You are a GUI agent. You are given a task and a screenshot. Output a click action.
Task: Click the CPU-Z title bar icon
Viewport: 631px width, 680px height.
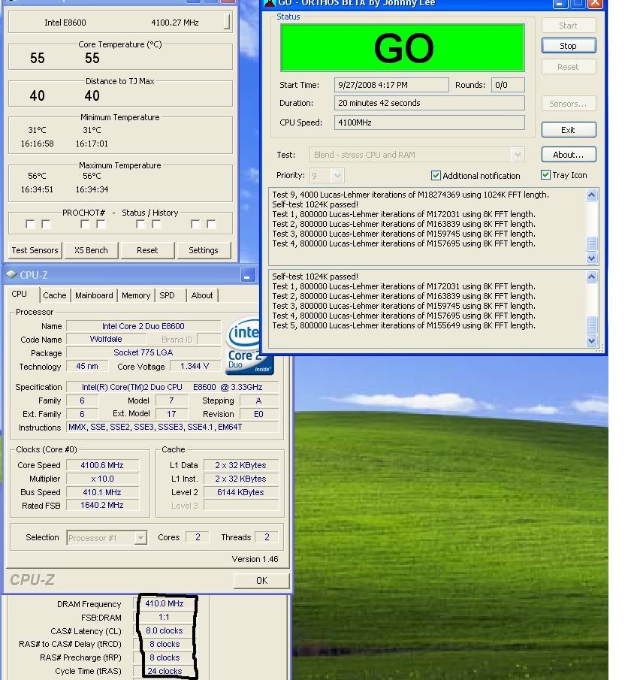[11, 274]
